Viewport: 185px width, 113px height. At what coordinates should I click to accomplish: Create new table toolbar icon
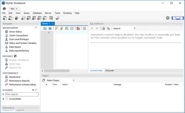click(x=28, y=18)
